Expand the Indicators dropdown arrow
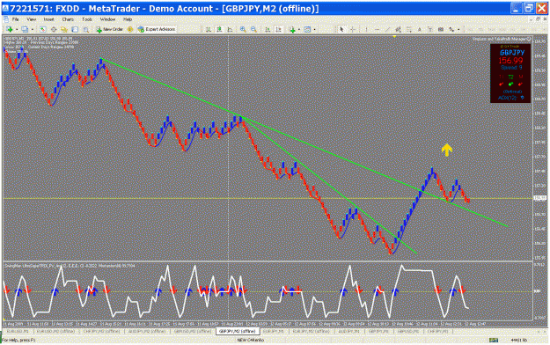The height and width of the screenshot is (345, 550). pos(299,29)
